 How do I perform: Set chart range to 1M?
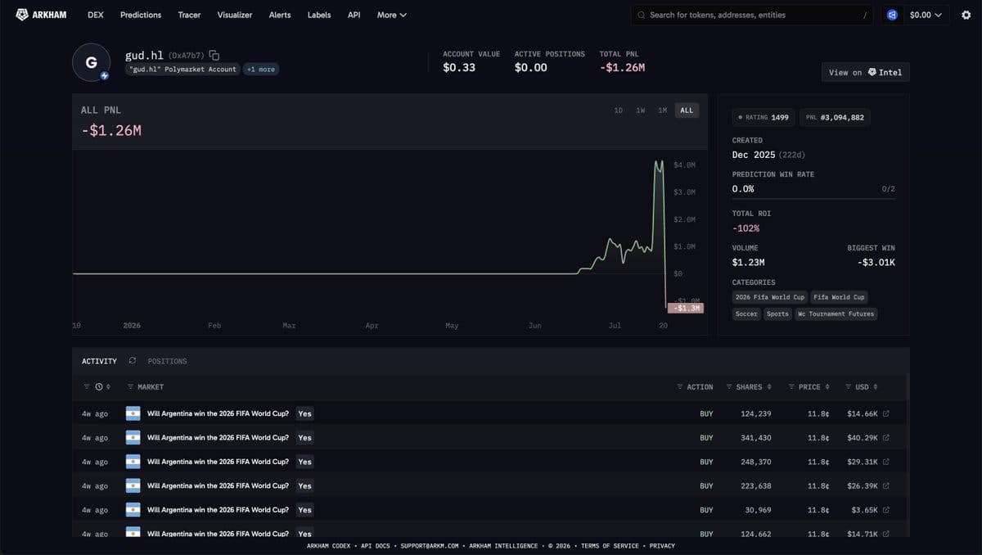(662, 110)
